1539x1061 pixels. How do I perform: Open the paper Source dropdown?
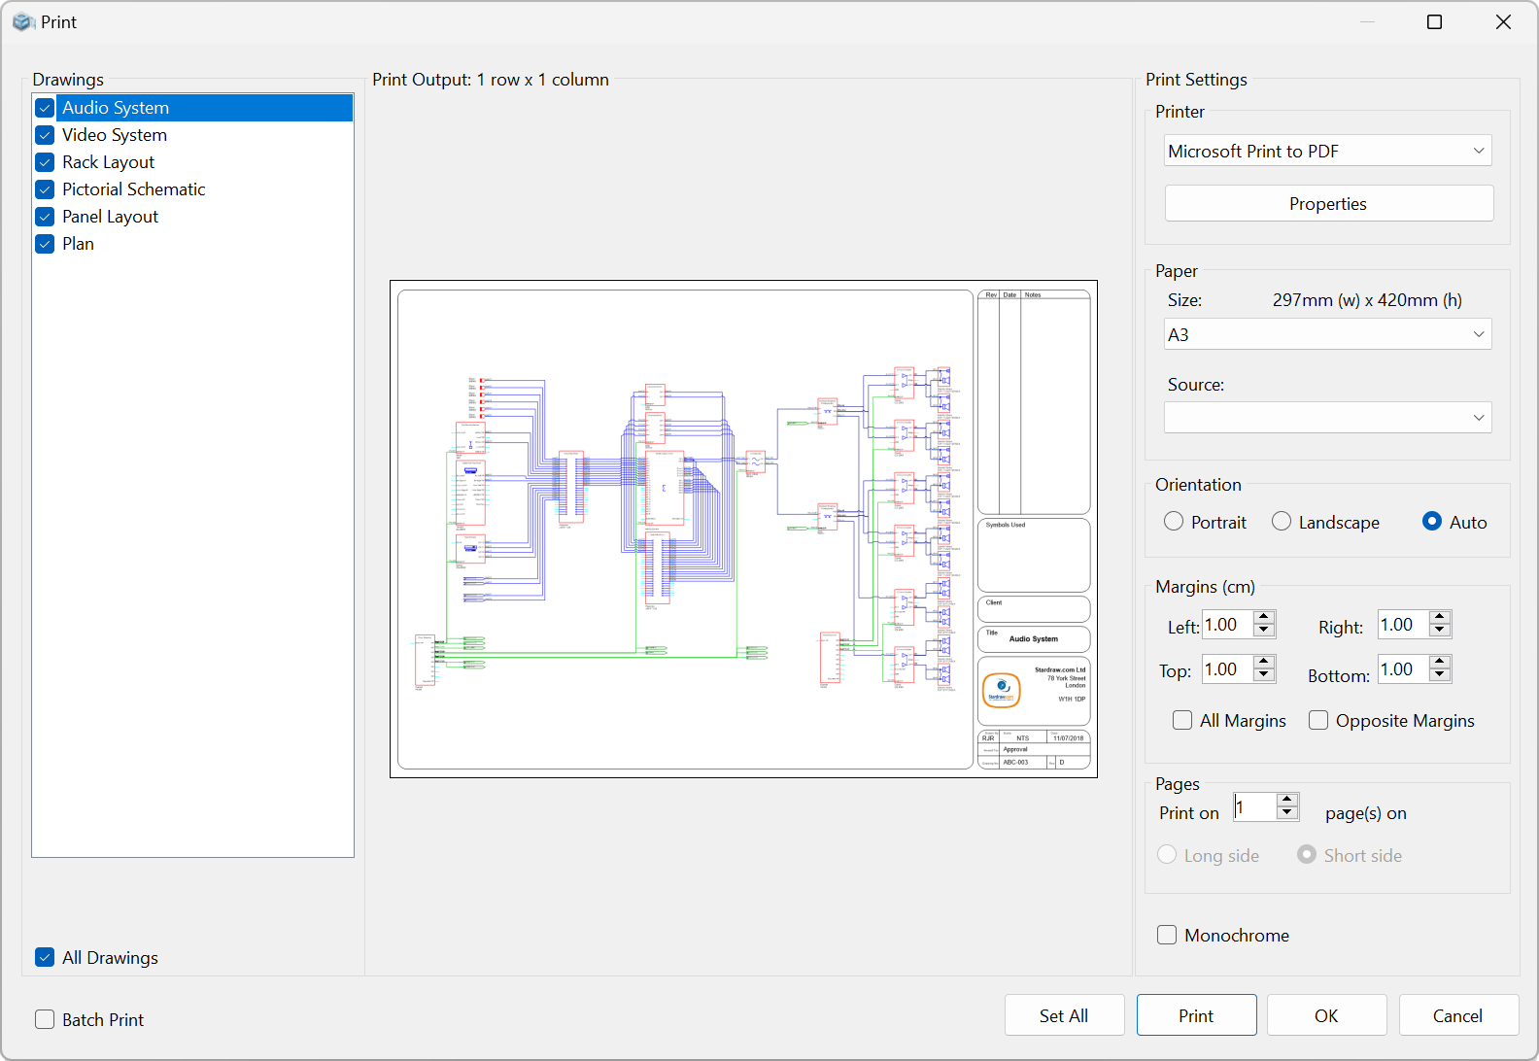coord(1328,418)
